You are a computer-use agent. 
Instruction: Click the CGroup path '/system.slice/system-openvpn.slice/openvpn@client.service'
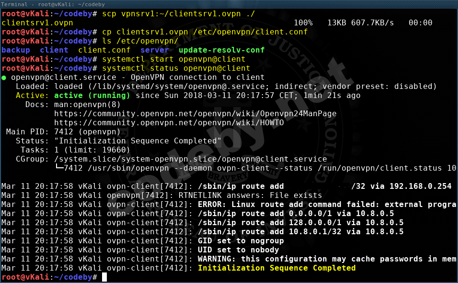click(x=191, y=159)
